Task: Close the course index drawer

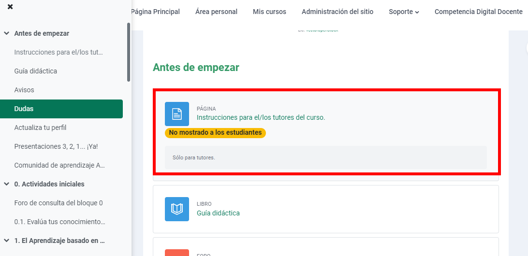Action: pyautogui.click(x=10, y=7)
